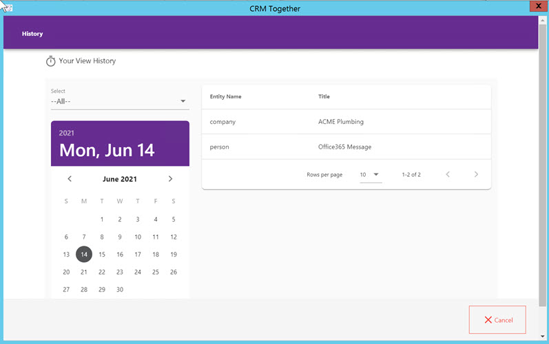
Task: Click the year 2021 in calendar header
Action: click(x=67, y=133)
